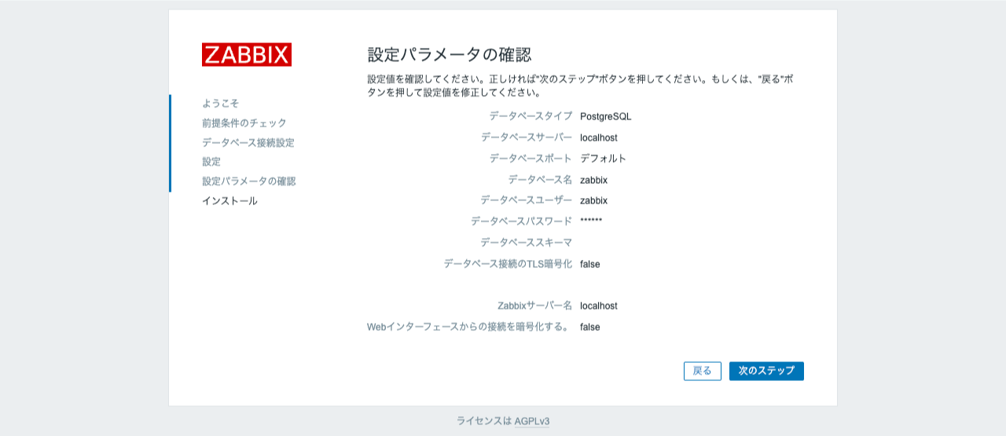Select the データベース接続設定 step
1006x436 pixels.
pyautogui.click(x=248, y=142)
